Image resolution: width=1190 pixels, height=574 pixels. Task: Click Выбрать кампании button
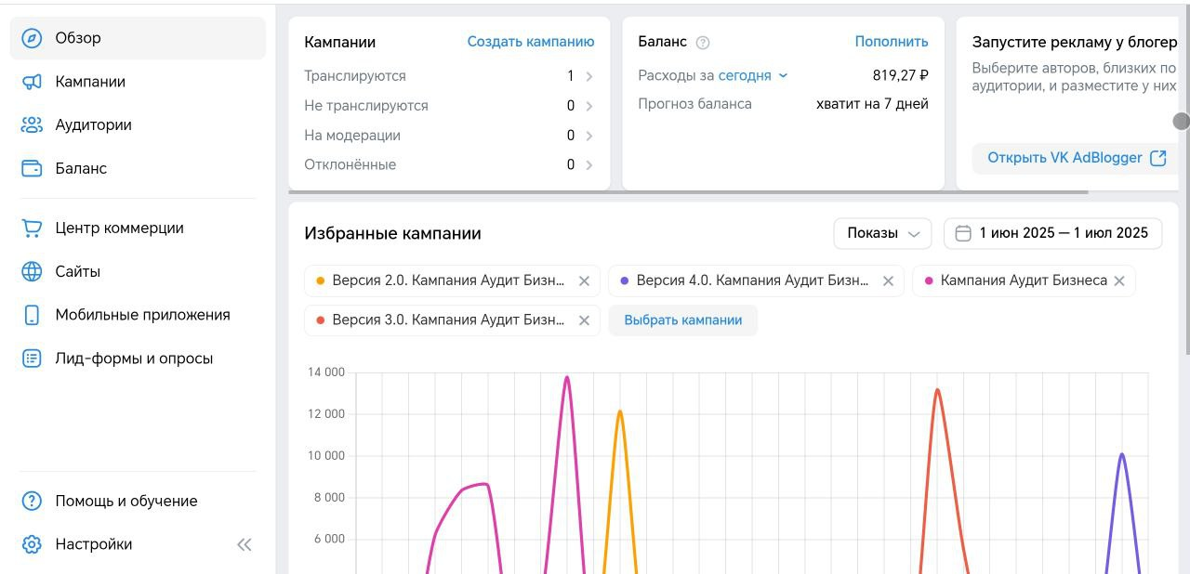point(683,320)
